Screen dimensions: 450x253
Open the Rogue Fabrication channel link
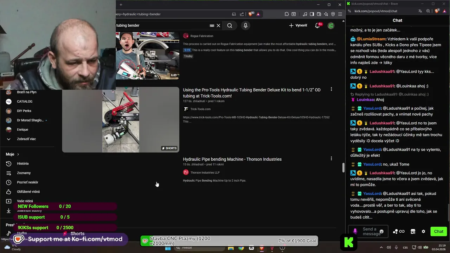[201, 36]
